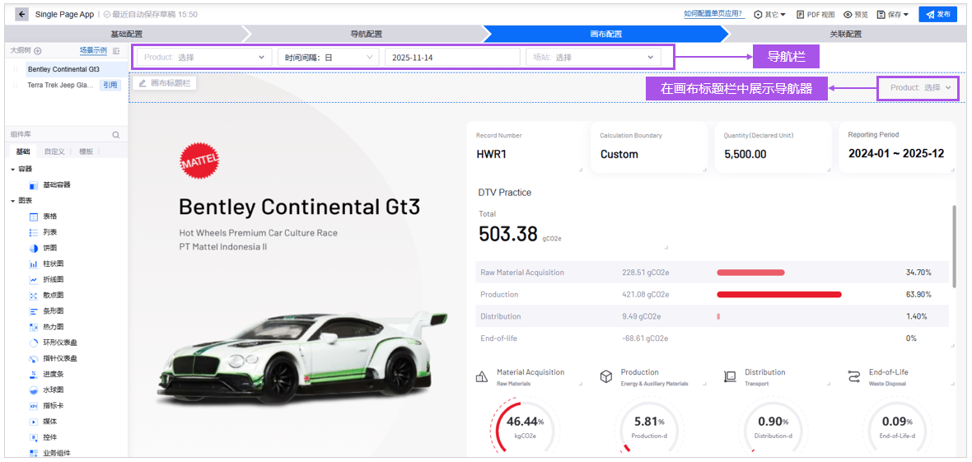The width and height of the screenshot is (972, 462).
Task: Click the blue 发布 publish button
Action: 937,14
